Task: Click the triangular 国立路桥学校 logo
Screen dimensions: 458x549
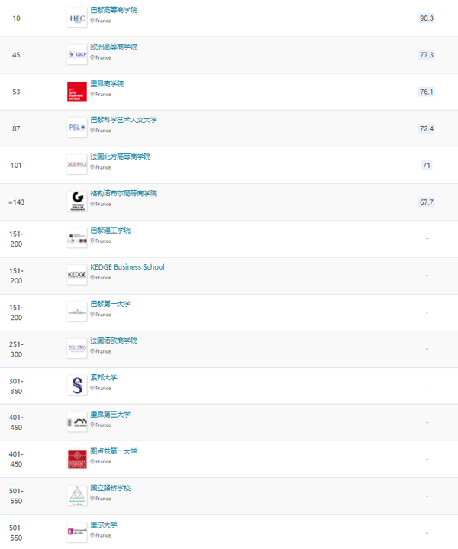Action: pyautogui.click(x=77, y=495)
